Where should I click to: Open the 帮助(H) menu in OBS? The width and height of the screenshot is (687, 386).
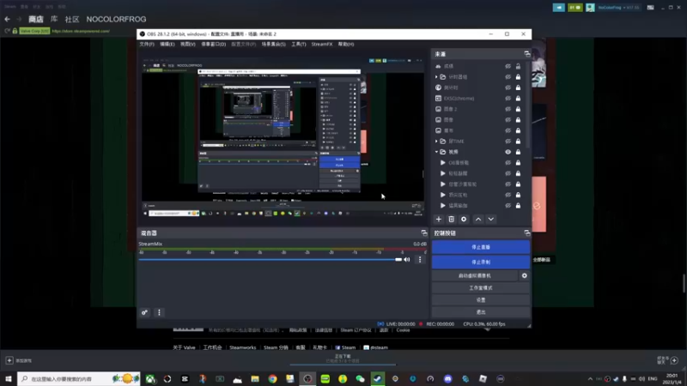click(x=346, y=45)
